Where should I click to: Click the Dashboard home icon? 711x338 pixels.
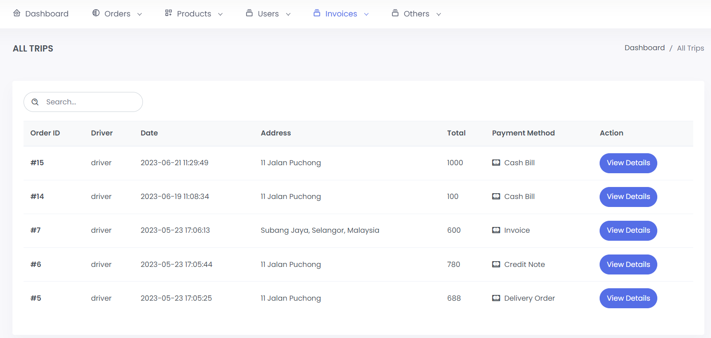coord(17,13)
